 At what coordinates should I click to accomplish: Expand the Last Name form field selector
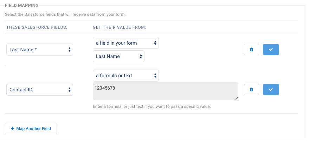pyautogui.click(x=118, y=56)
